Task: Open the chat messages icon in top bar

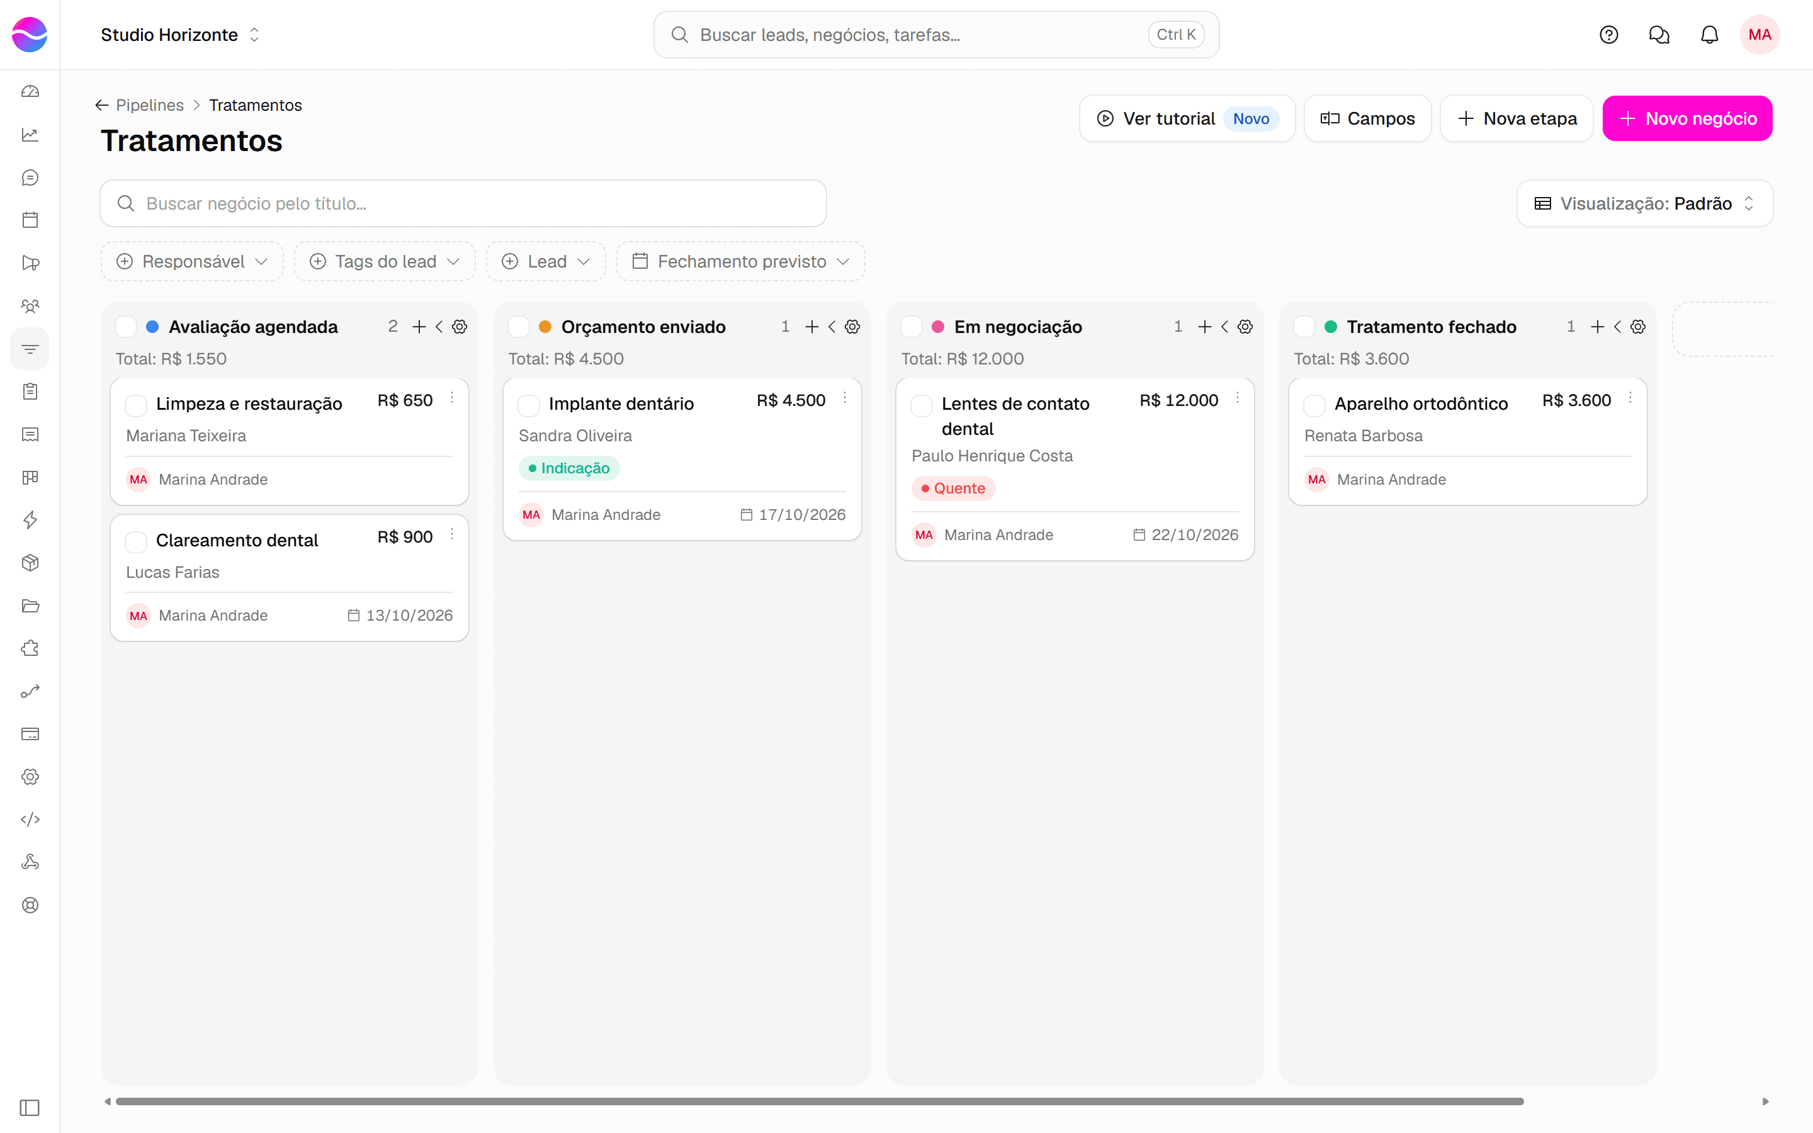Action: pyautogui.click(x=1659, y=35)
